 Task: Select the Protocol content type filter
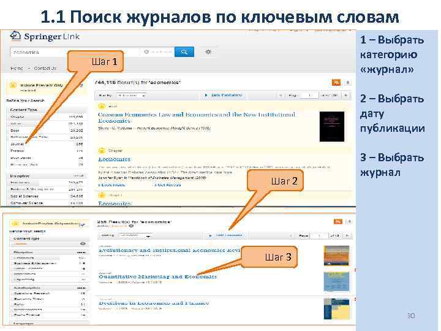[x=47, y=151]
